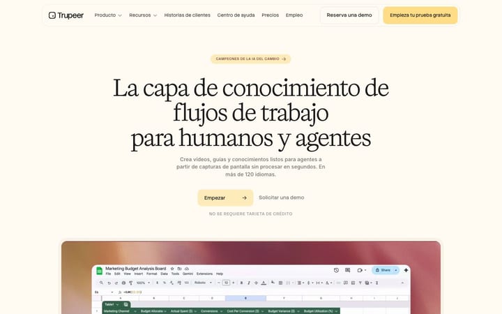Toggle bold formatting in the Sheets toolbar
The height and width of the screenshot is (314, 502).
tap(241, 283)
